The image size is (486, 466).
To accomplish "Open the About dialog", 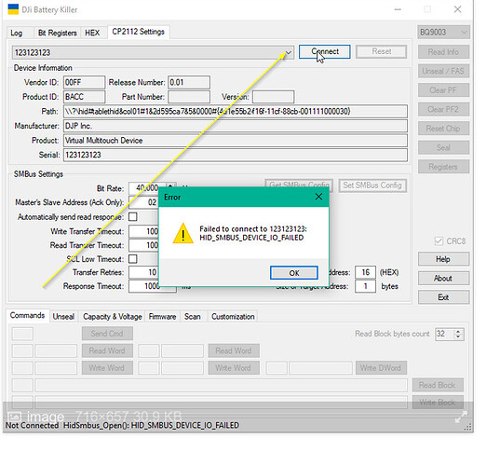I will (443, 279).
